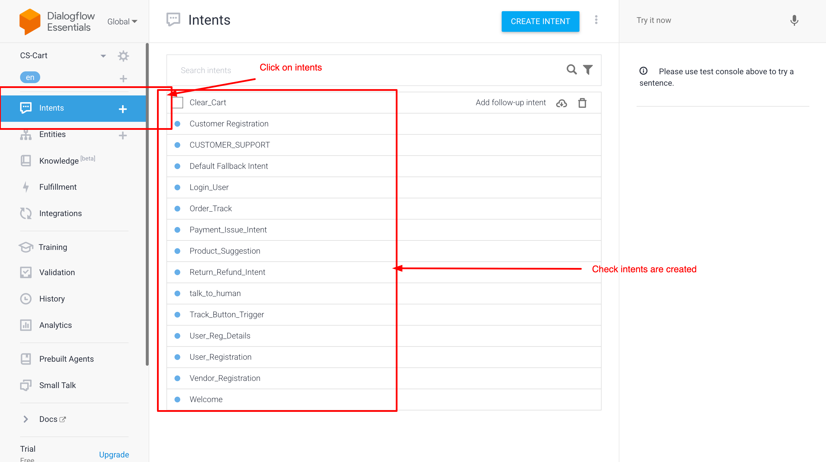
Task: Tick the Clear_Cart intent checkbox
Action: pos(177,102)
